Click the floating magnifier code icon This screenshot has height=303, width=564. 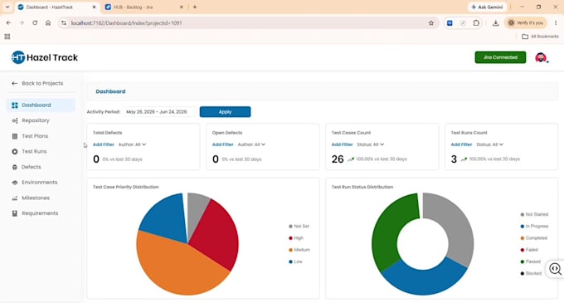coord(555,269)
